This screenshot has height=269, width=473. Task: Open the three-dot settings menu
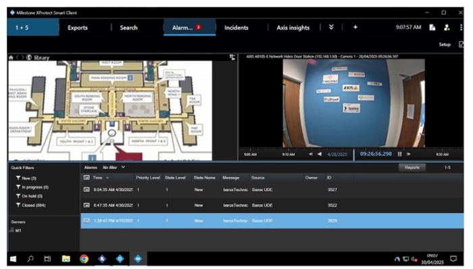click(461, 28)
